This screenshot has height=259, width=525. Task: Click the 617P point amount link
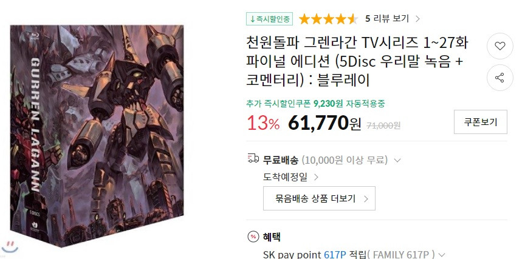pos(335,255)
